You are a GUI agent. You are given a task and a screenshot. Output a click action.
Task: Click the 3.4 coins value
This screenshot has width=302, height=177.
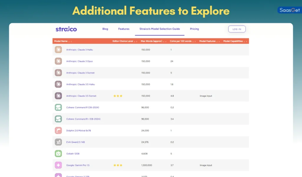pos(172,119)
